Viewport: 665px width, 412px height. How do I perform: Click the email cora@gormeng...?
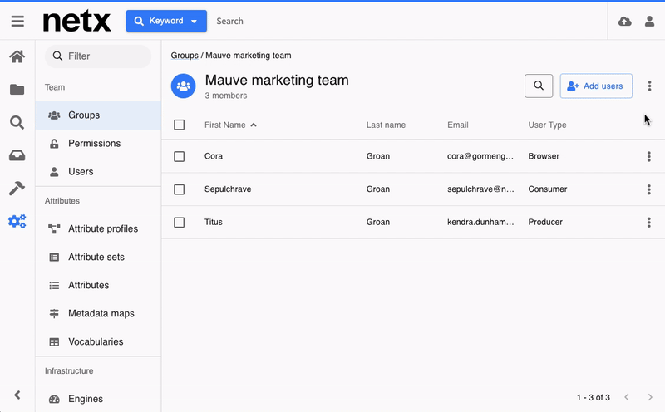tap(480, 156)
